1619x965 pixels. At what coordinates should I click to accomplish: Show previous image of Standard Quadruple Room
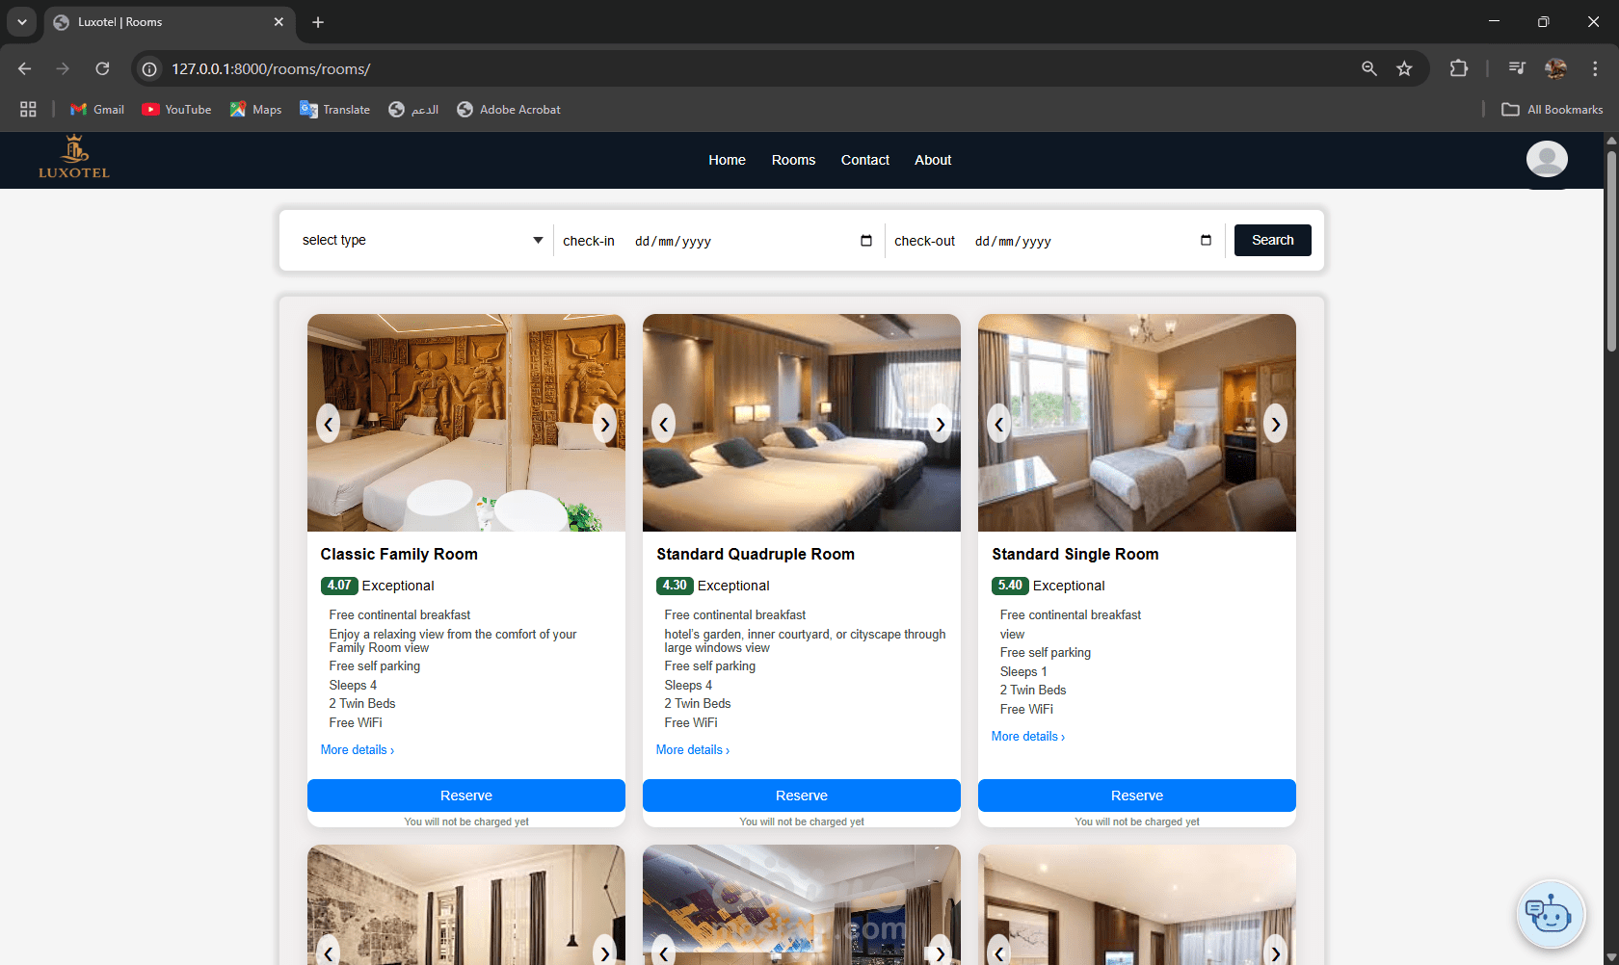pyautogui.click(x=664, y=424)
